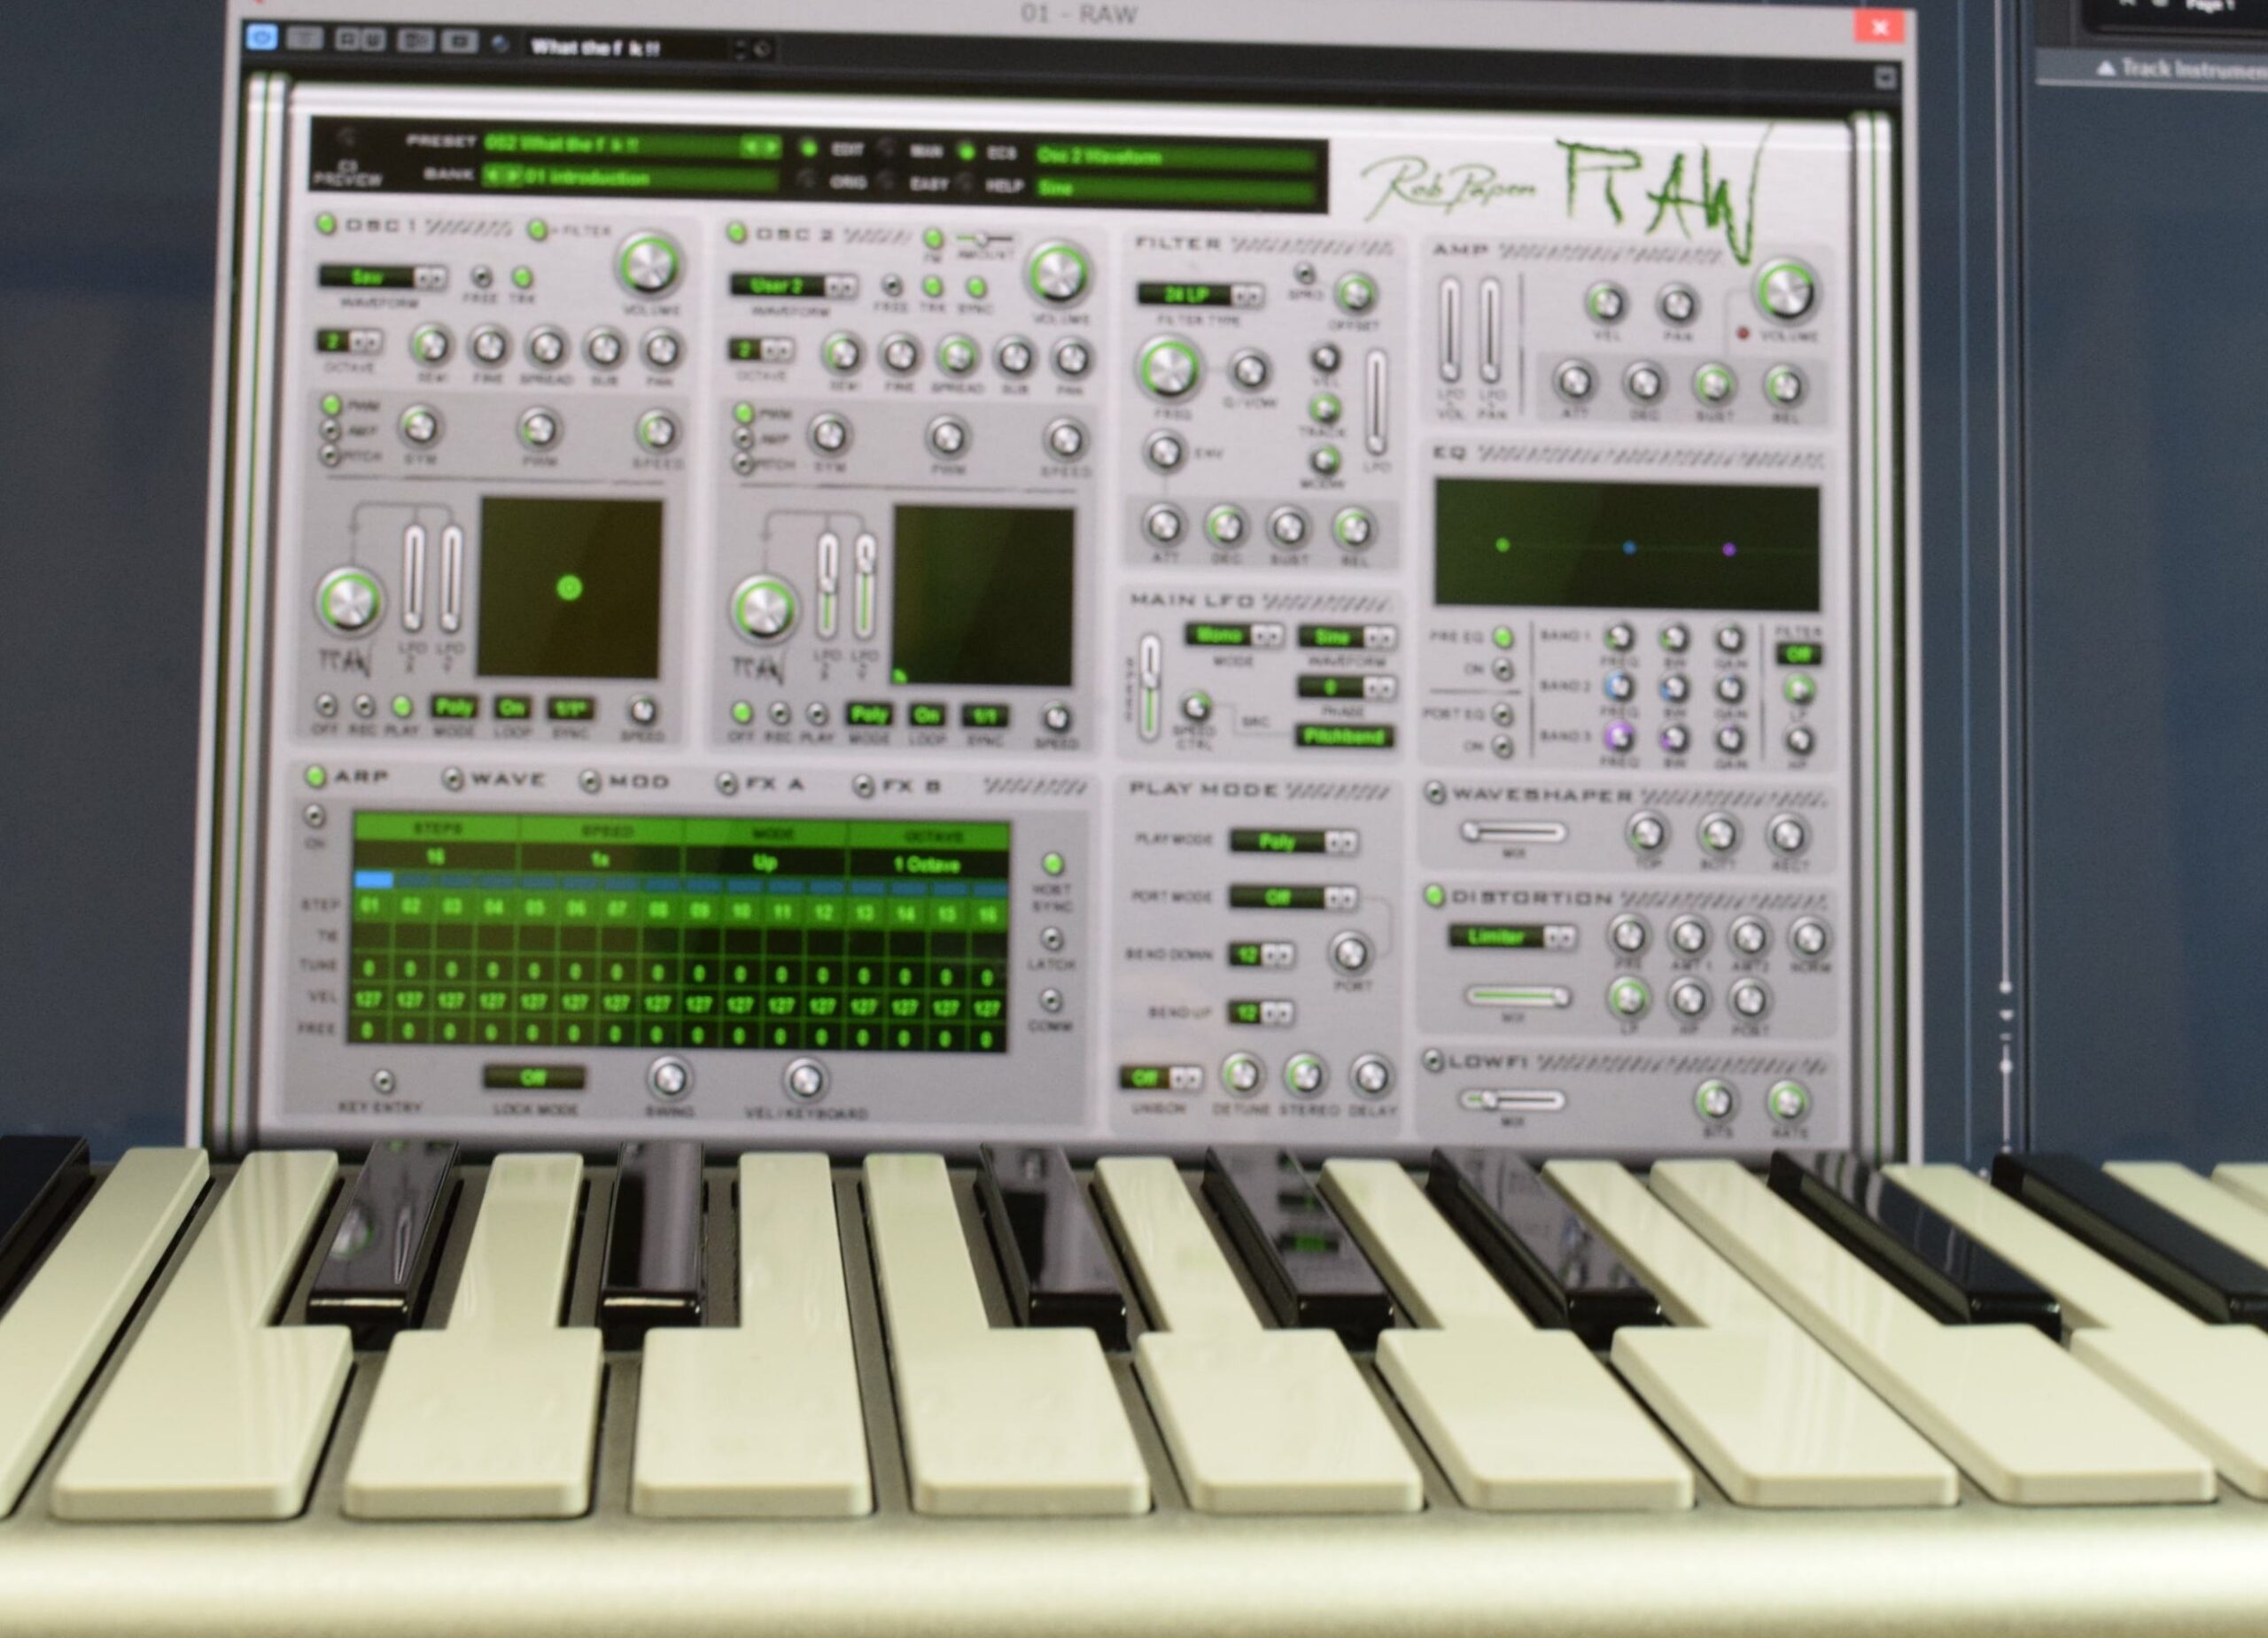Click the EQ Band 2 Freq knob

pos(1618,688)
